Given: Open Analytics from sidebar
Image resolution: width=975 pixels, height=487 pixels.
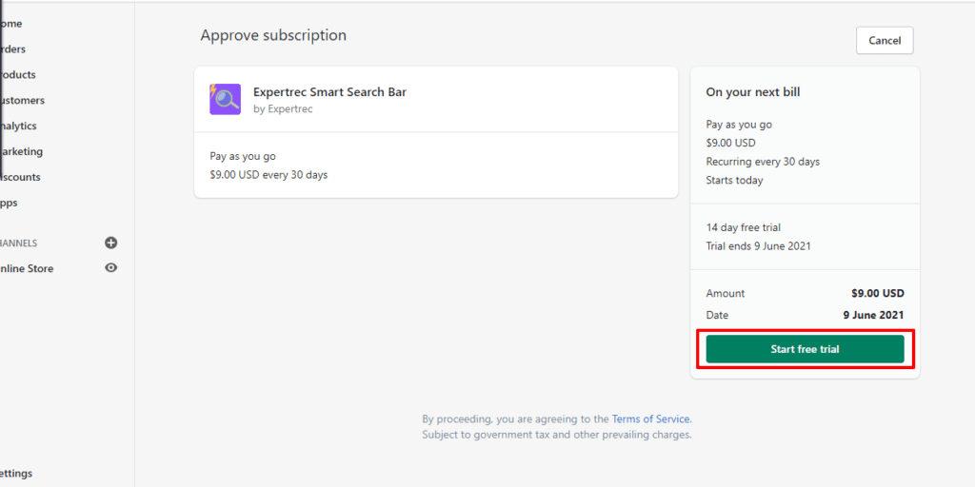Looking at the screenshot, I should [19, 126].
